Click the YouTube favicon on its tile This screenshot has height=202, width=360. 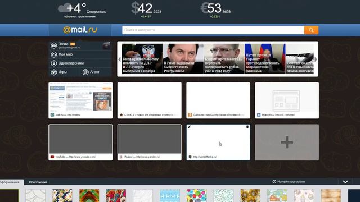52,157
